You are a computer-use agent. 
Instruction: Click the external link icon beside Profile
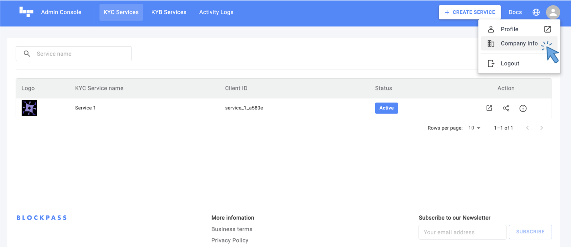[547, 29]
